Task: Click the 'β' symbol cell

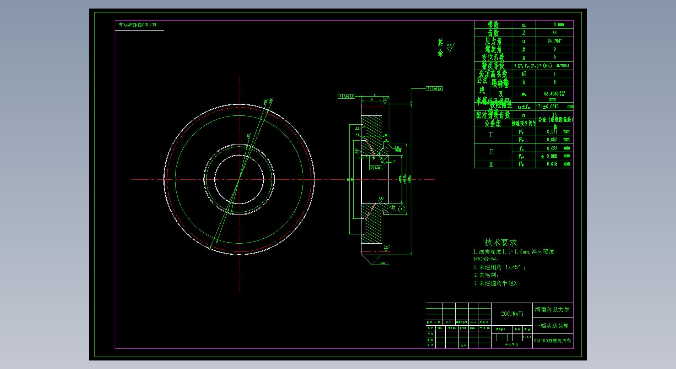Action: click(x=524, y=49)
